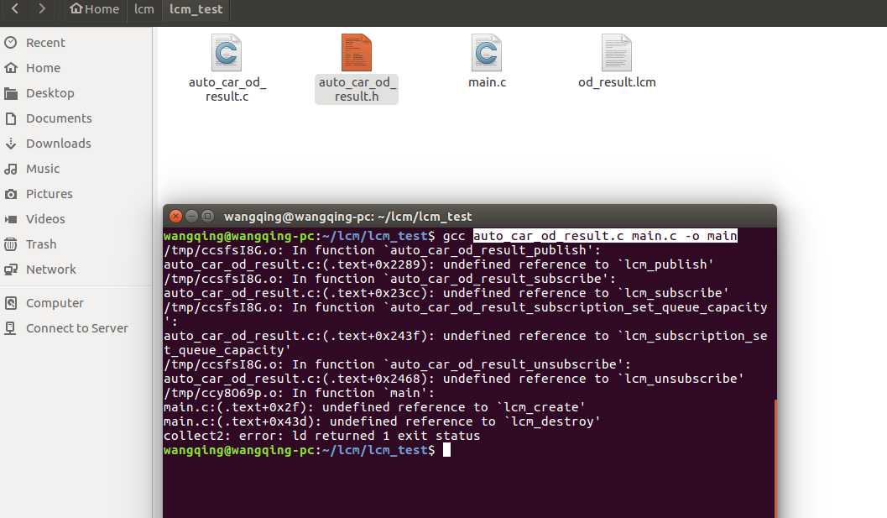Open the auto_car_od_result.c source file
The height and width of the screenshot is (518, 887).
[x=226, y=59]
